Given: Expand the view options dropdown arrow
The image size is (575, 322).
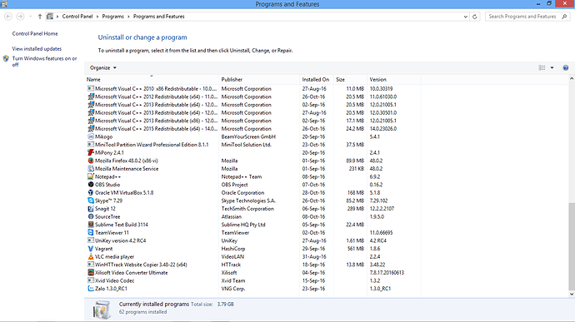Looking at the screenshot, I should pyautogui.click(x=552, y=67).
